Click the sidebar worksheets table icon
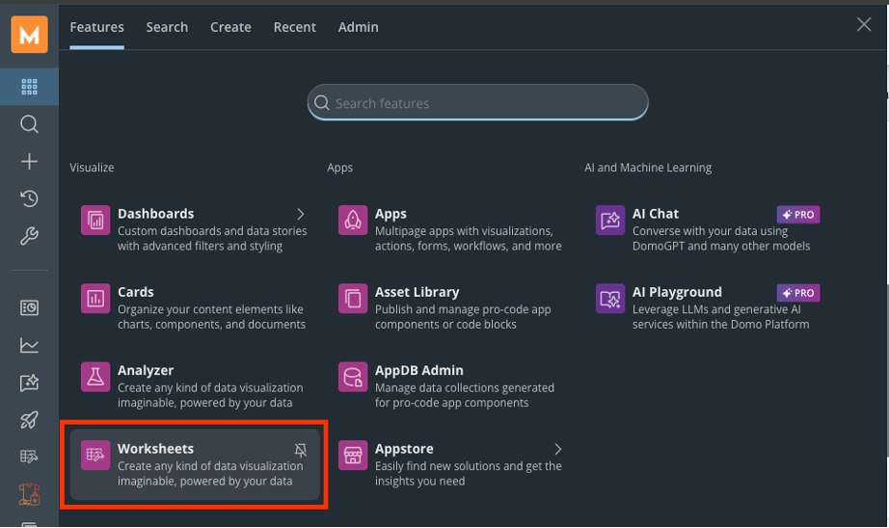 click(x=30, y=456)
